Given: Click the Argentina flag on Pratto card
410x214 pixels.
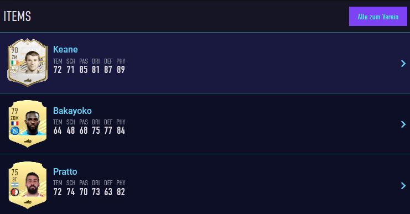Looking at the screenshot, I should [14, 185].
